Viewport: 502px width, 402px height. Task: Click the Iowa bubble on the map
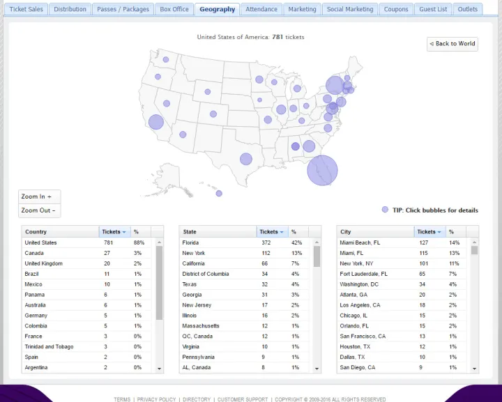tap(259, 100)
